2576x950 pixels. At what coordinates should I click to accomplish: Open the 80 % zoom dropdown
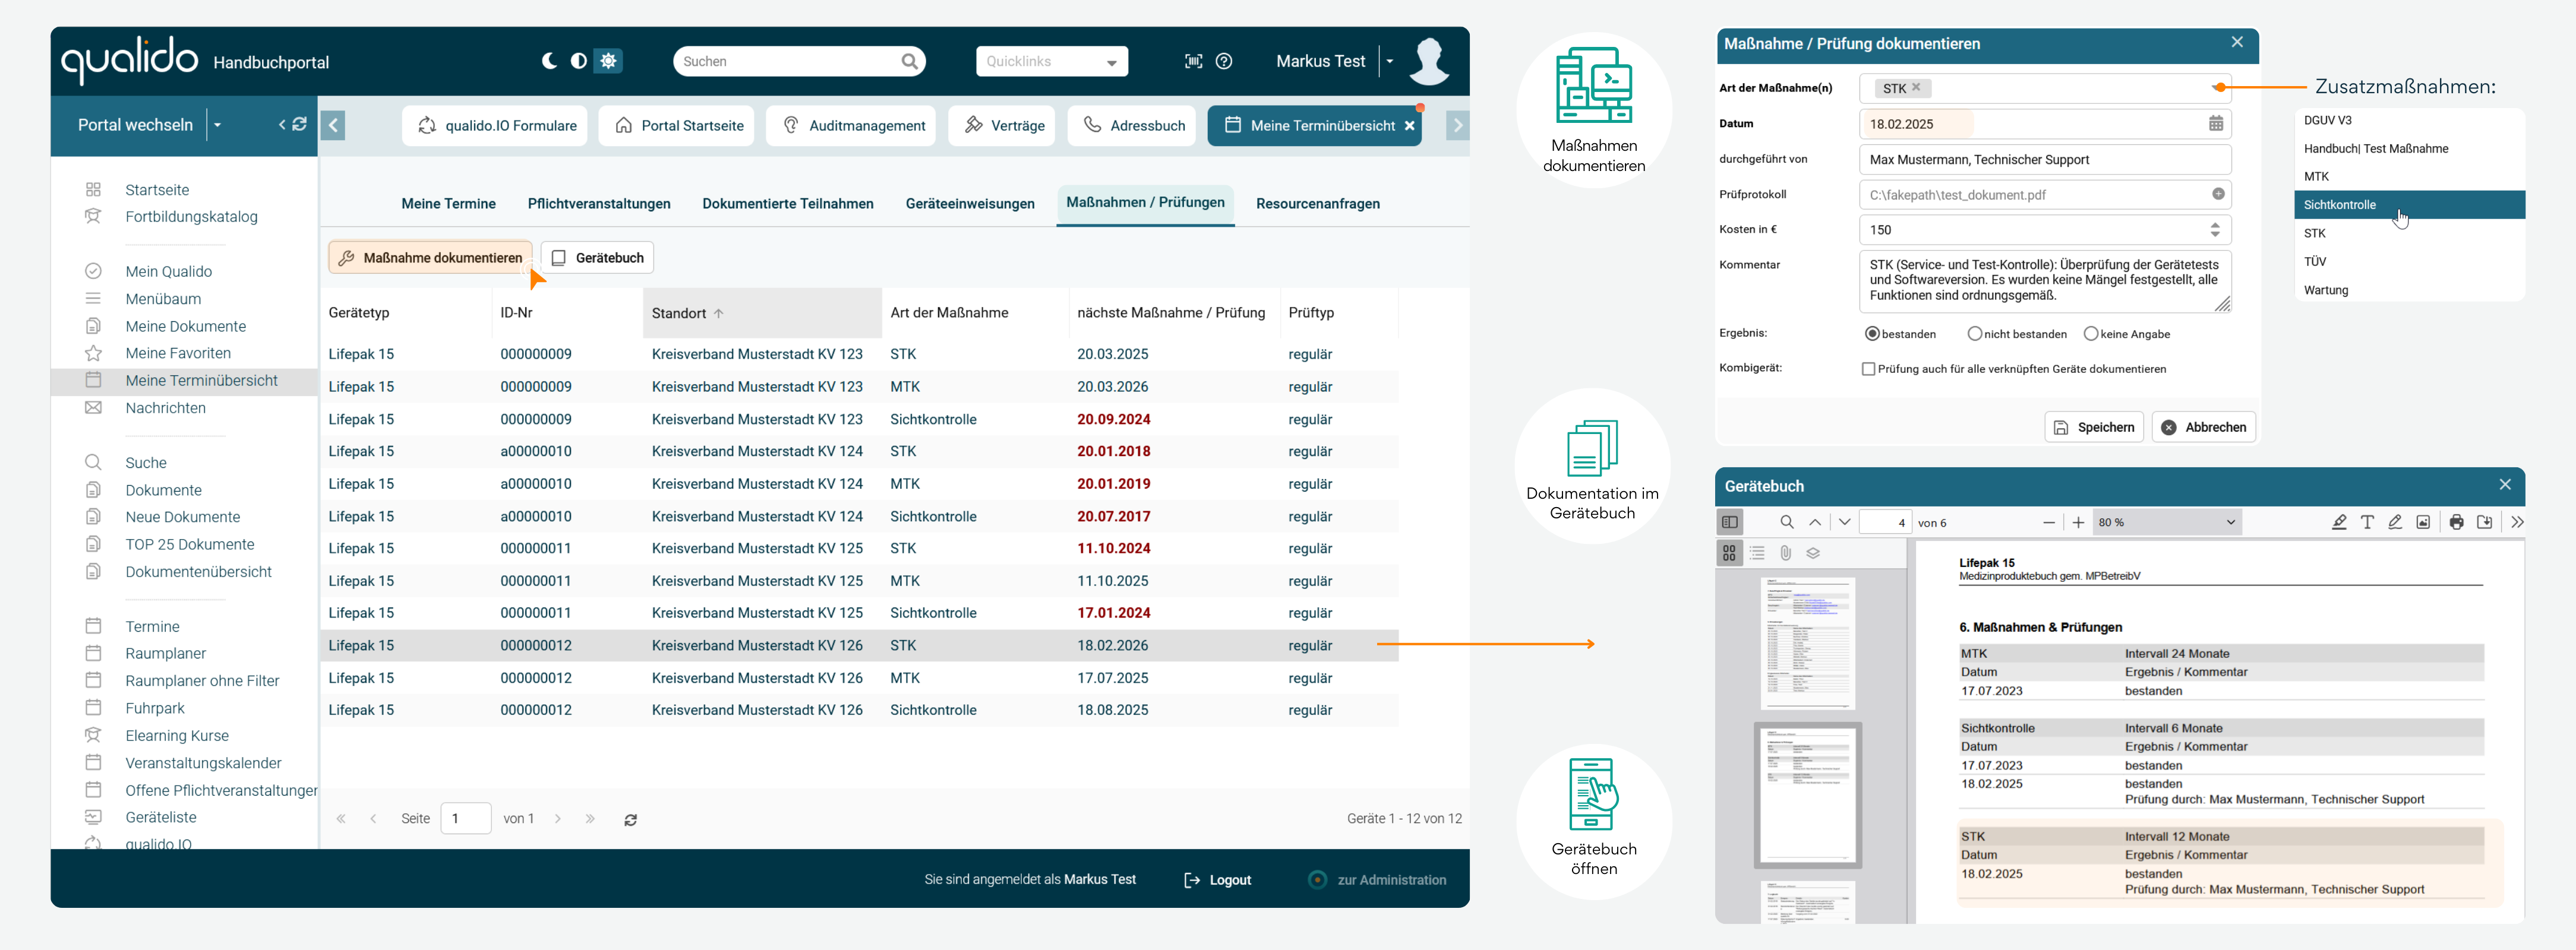click(x=2166, y=522)
